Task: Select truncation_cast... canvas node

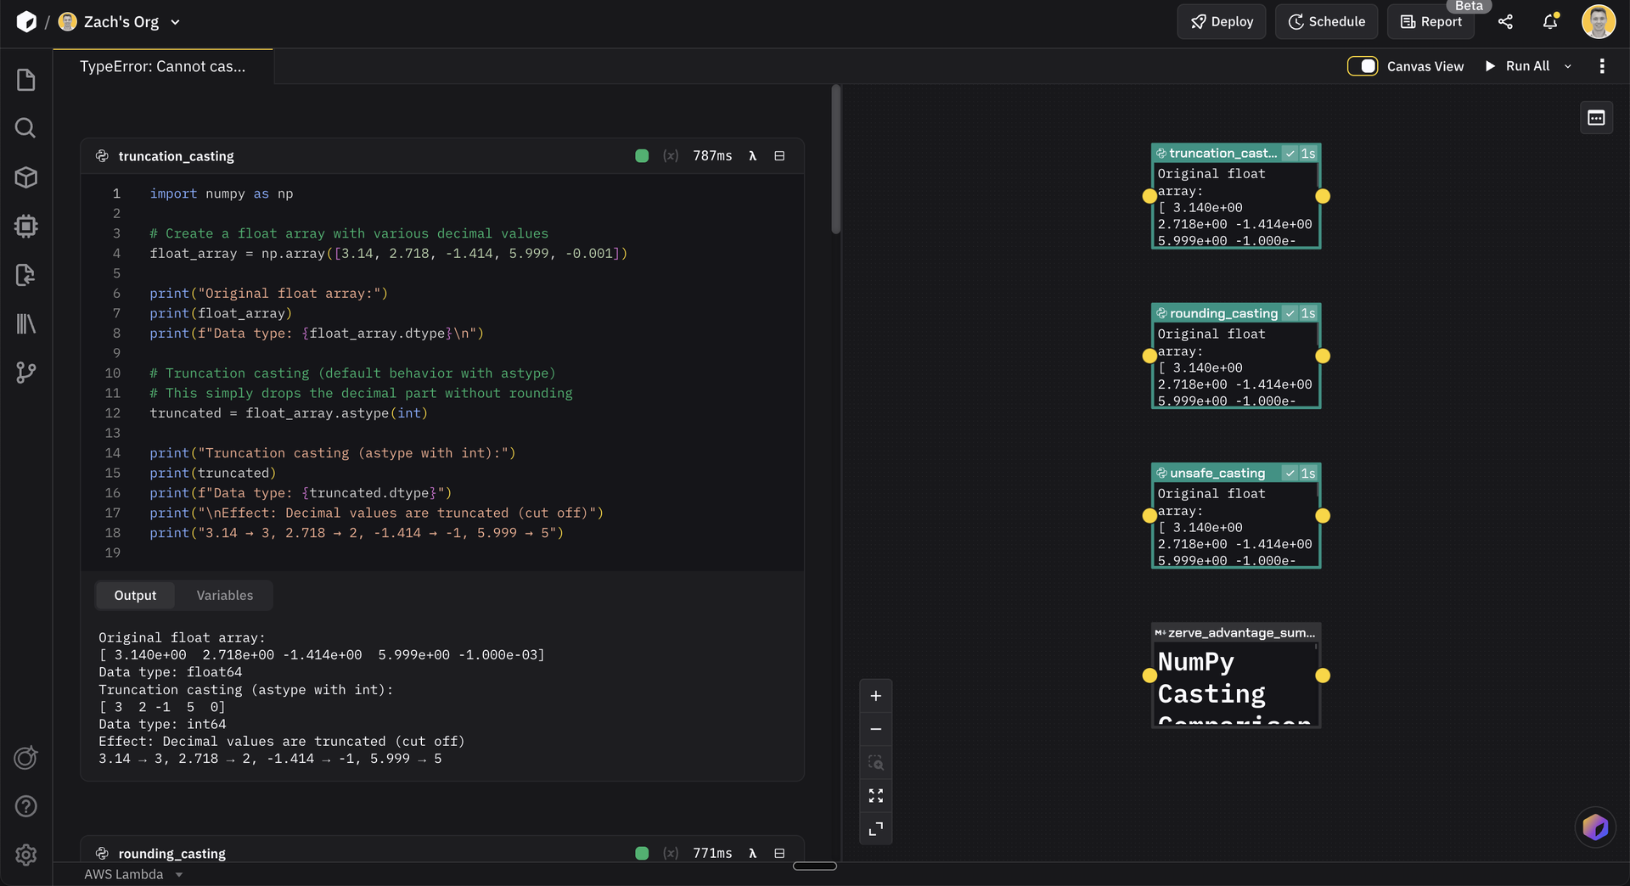Action: (x=1236, y=196)
